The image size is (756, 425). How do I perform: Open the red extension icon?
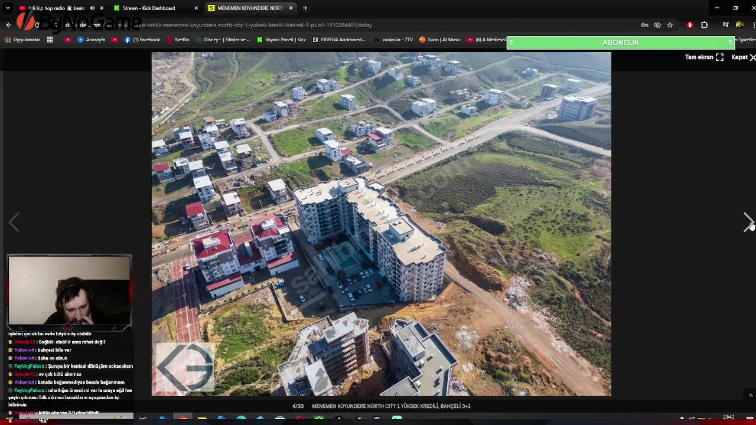point(690,25)
